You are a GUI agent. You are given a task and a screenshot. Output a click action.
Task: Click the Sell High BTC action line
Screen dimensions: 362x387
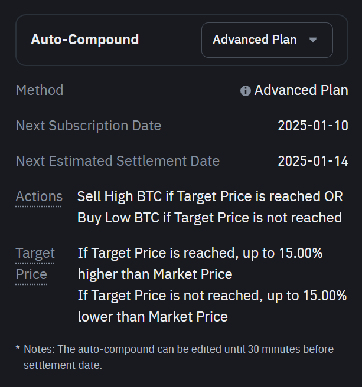pos(210,196)
